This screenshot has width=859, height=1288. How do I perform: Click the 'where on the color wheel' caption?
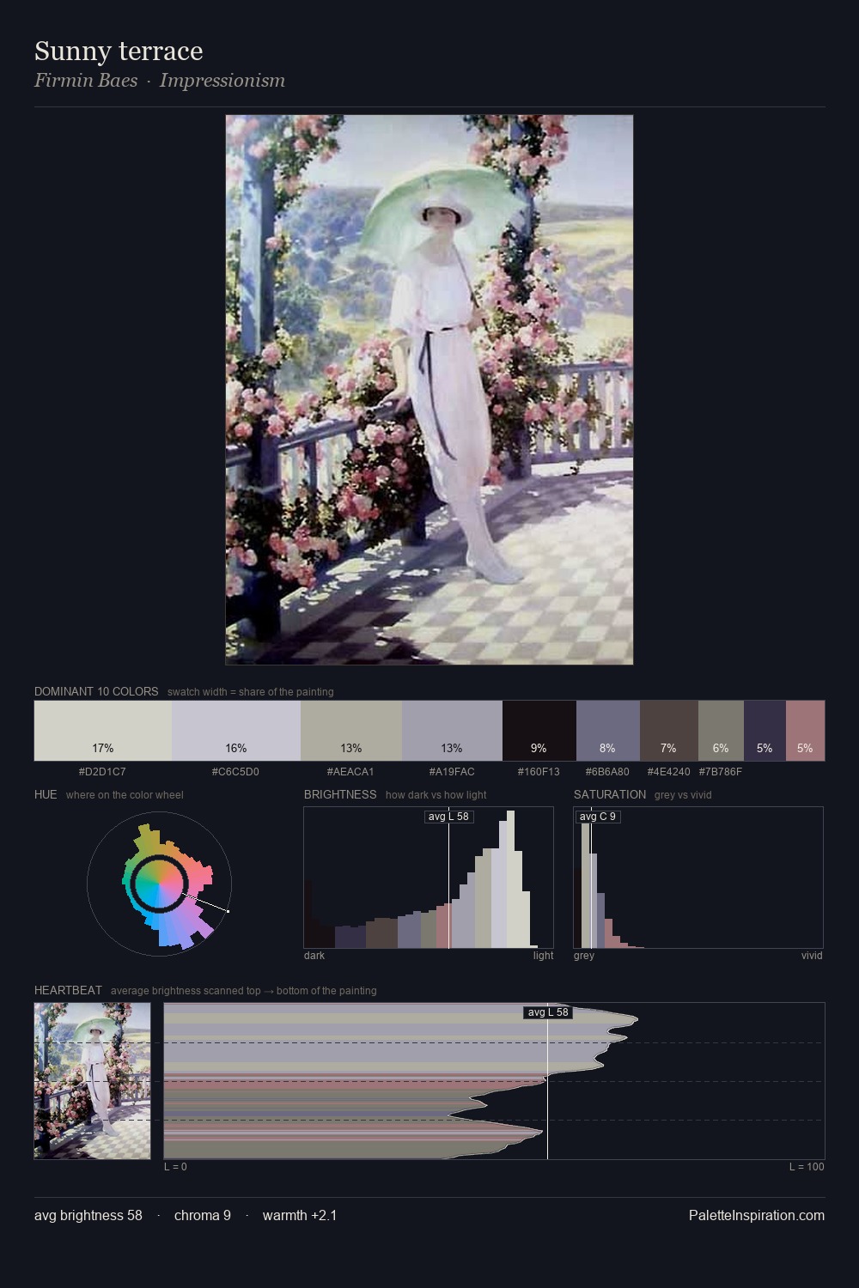point(125,795)
